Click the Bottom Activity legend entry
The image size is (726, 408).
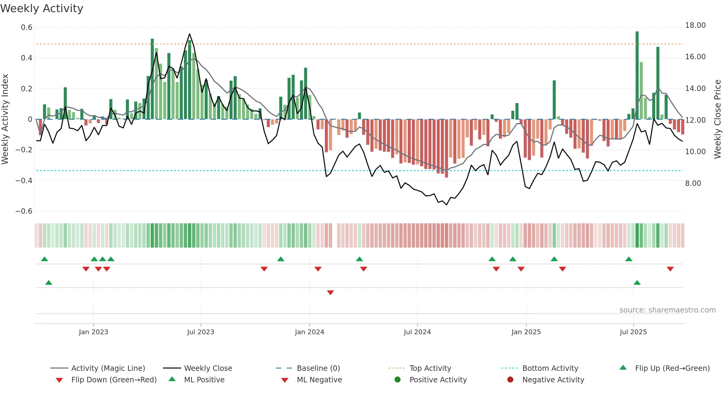click(540, 368)
